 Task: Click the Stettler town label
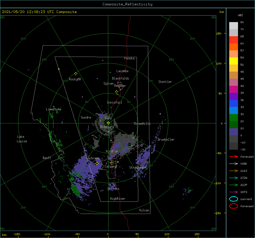pyautogui.click(x=165, y=82)
